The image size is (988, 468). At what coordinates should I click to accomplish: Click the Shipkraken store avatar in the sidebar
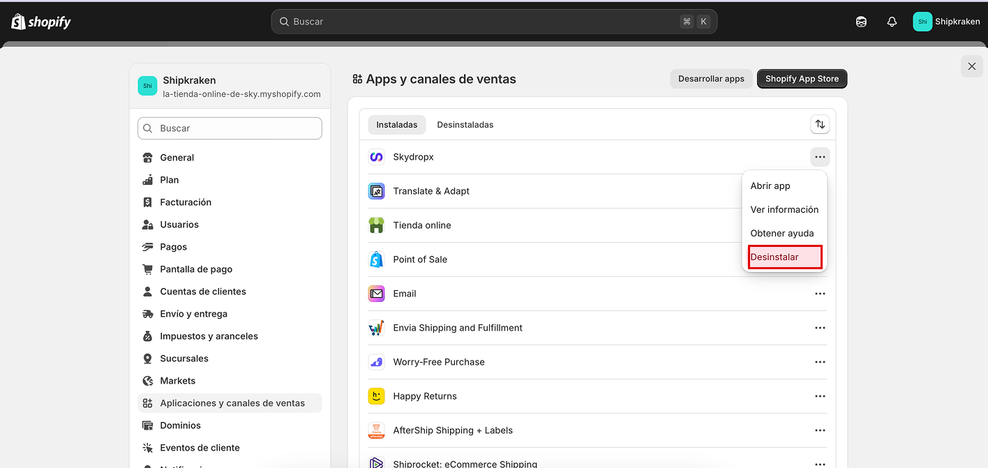pyautogui.click(x=147, y=86)
